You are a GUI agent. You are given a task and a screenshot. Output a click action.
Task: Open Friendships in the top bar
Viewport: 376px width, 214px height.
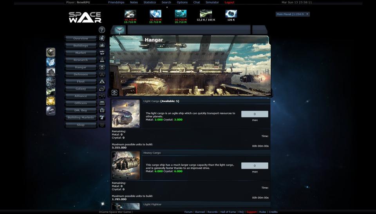pos(116,2)
